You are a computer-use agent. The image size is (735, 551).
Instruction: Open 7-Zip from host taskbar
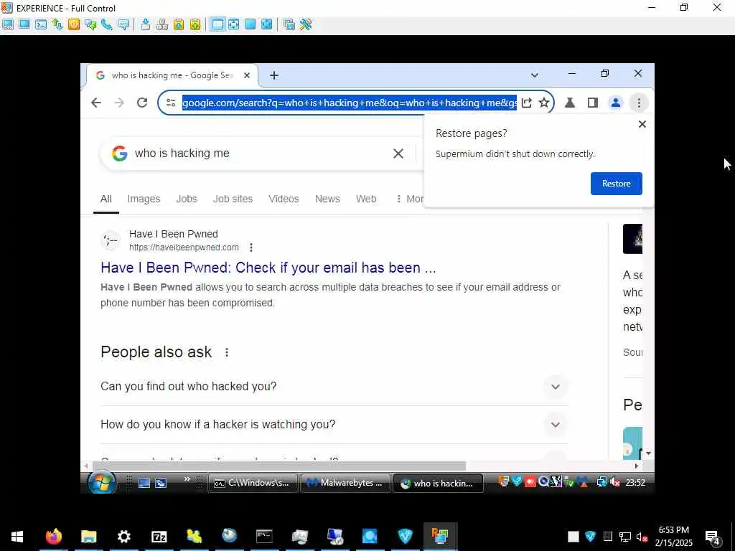[159, 537]
